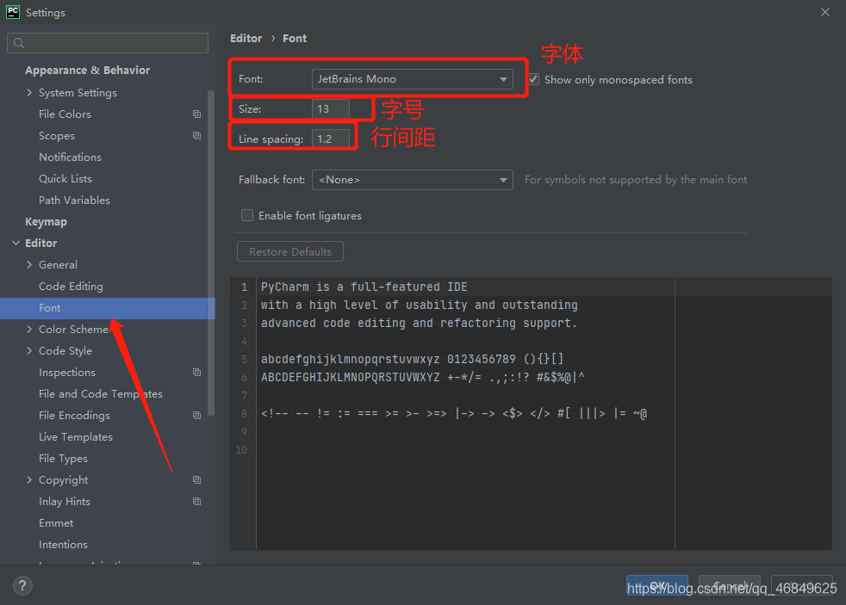Screen dimensions: 846x605
Task: Open the Font dropdown showing JetBrains Mono
Action: click(x=412, y=79)
